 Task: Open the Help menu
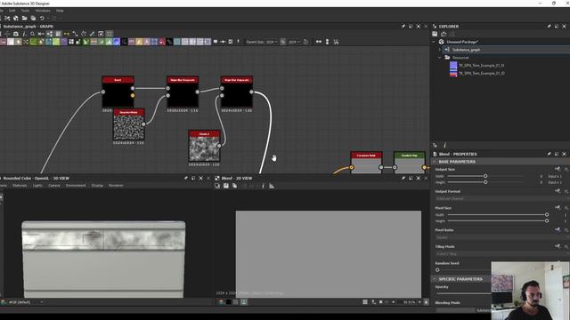tap(60, 11)
